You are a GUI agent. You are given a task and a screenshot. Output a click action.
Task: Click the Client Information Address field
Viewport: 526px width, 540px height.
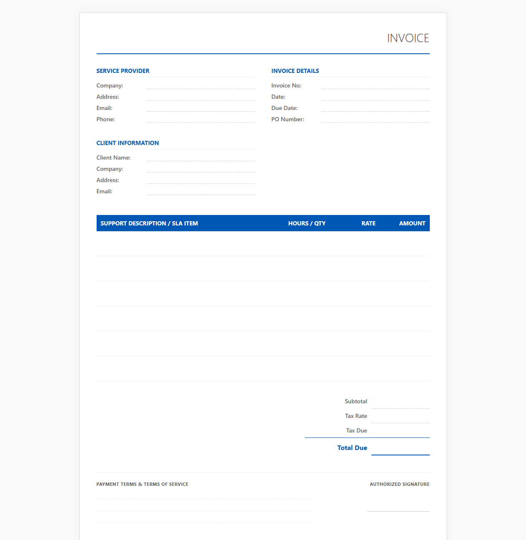point(200,180)
